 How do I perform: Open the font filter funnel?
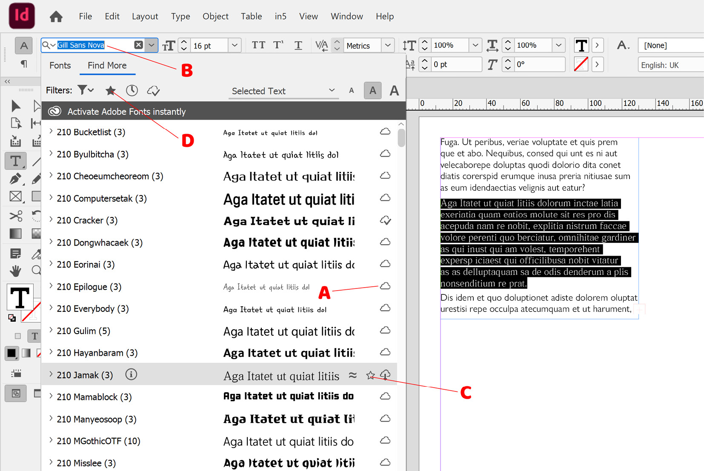[86, 90]
